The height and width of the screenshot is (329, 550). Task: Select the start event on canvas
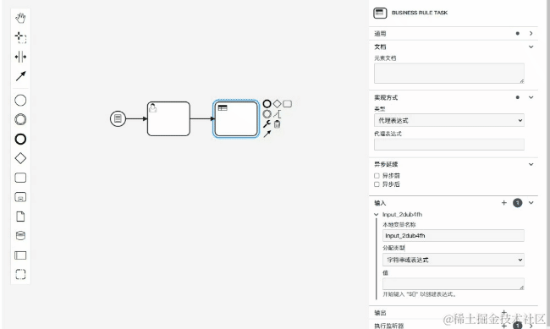118,118
